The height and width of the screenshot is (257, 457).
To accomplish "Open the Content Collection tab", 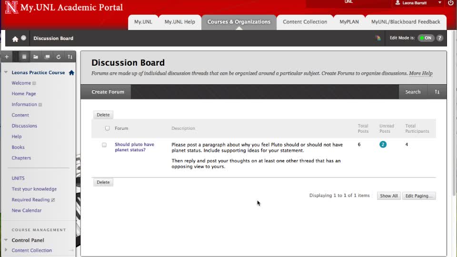I will (x=305, y=22).
